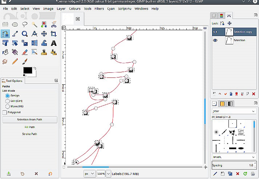
Task: Select the Zoom magnifier tool
Action: click(25, 34)
